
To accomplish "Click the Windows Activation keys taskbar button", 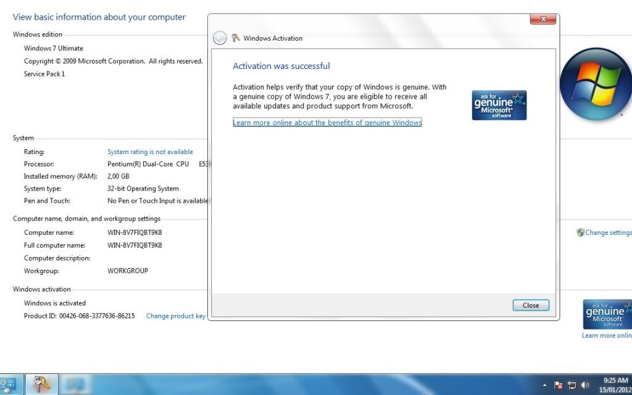I will [x=42, y=384].
